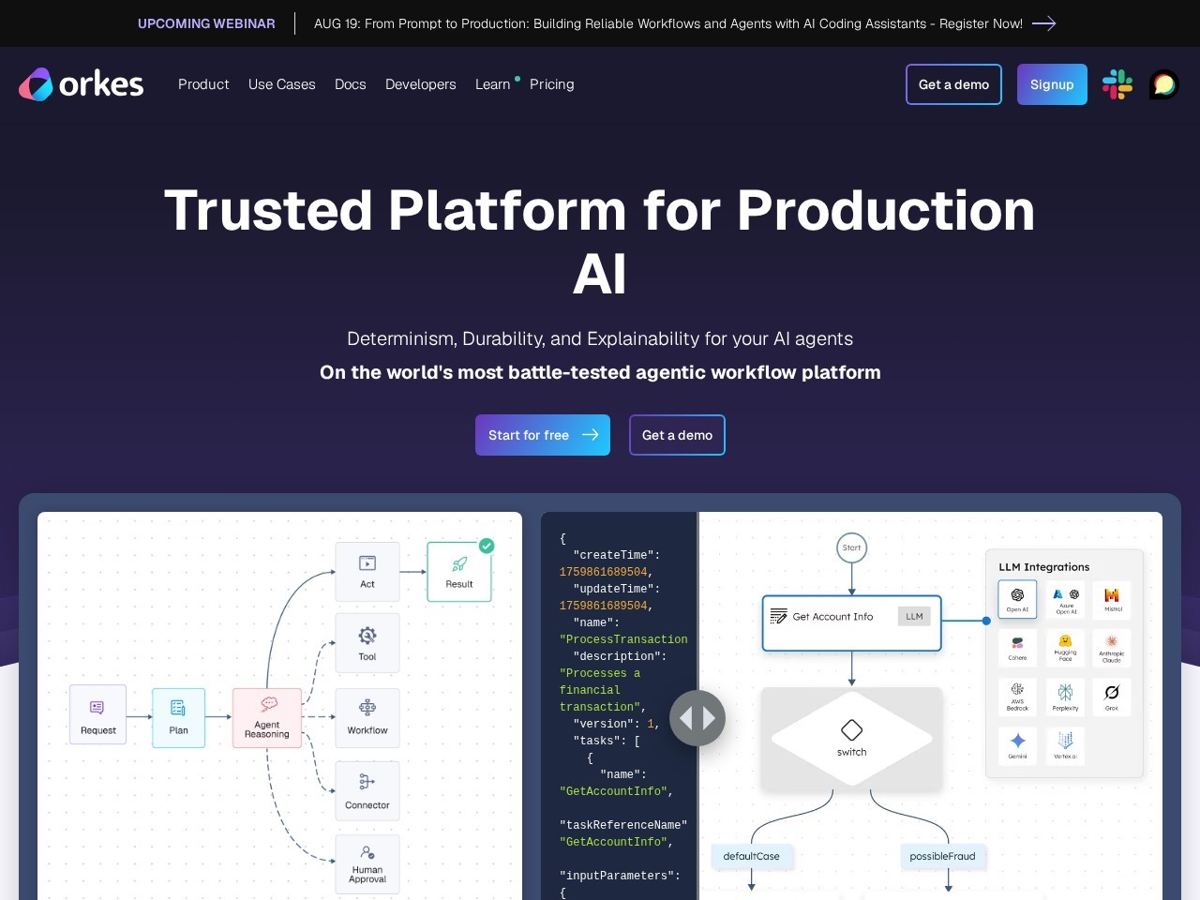Viewport: 1200px width, 900px height.
Task: Select the Azure Open AI integration
Action: 1066,600
